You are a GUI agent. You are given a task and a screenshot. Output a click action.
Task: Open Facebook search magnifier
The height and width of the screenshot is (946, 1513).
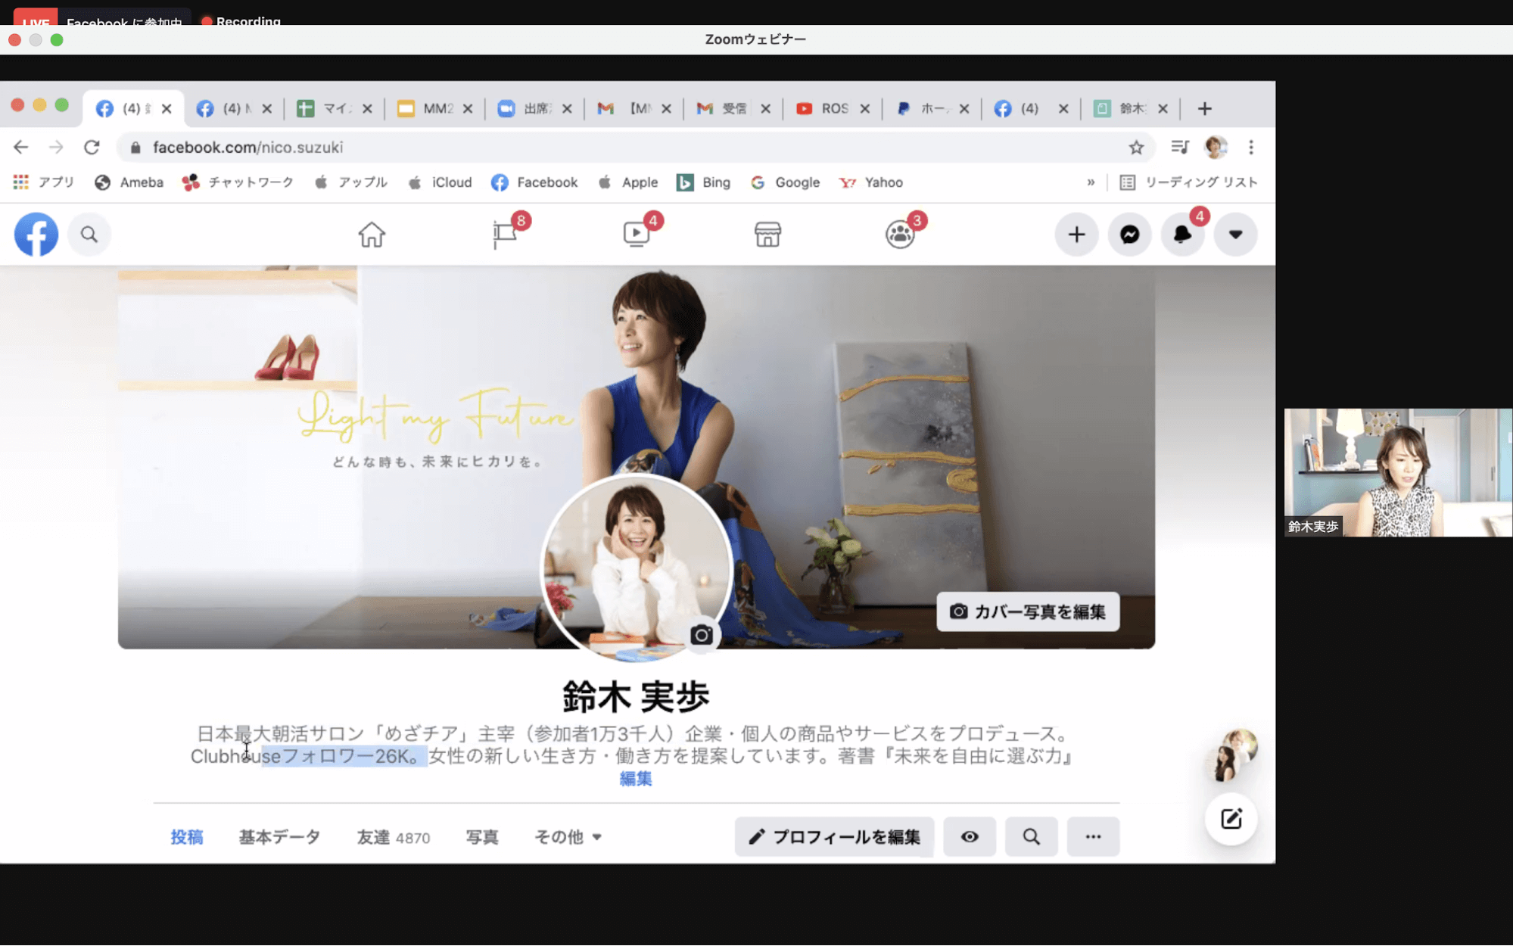(89, 235)
